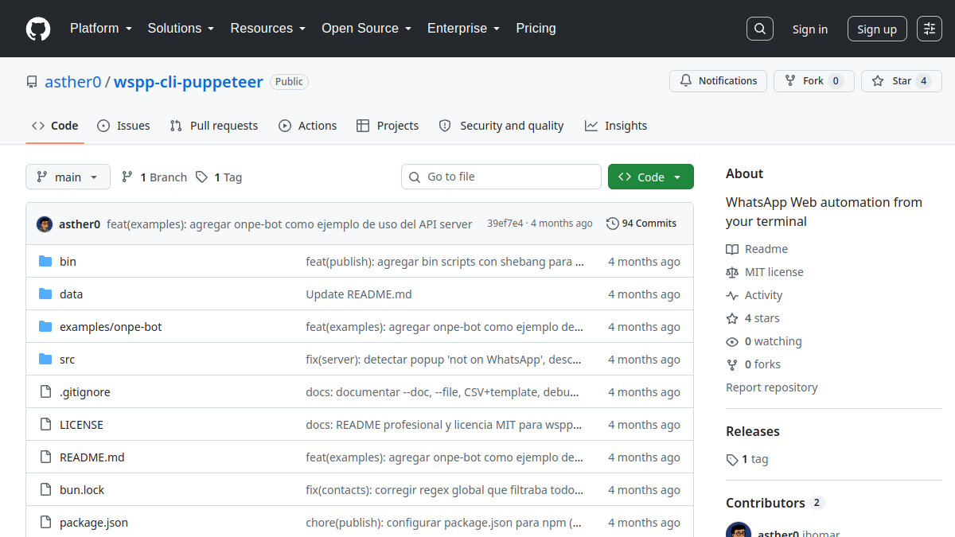955x537 pixels.
Task: Open the GitHub homepage logo
Action: pyautogui.click(x=38, y=29)
